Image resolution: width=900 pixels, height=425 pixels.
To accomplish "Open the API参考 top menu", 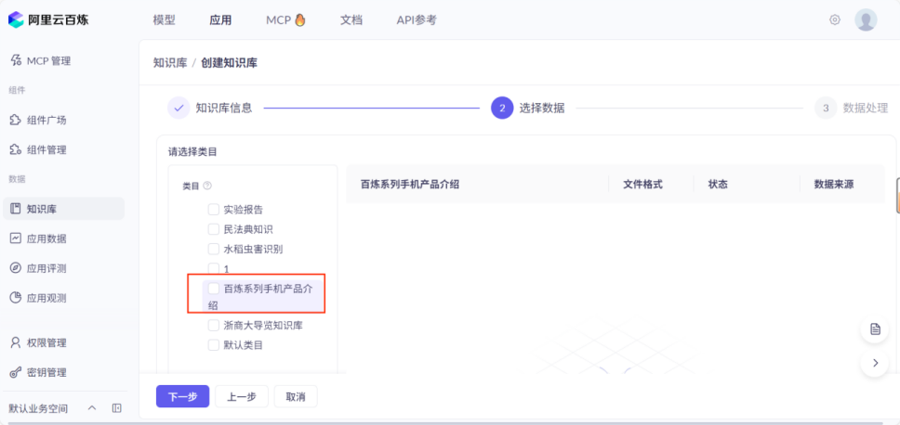I will [x=417, y=20].
